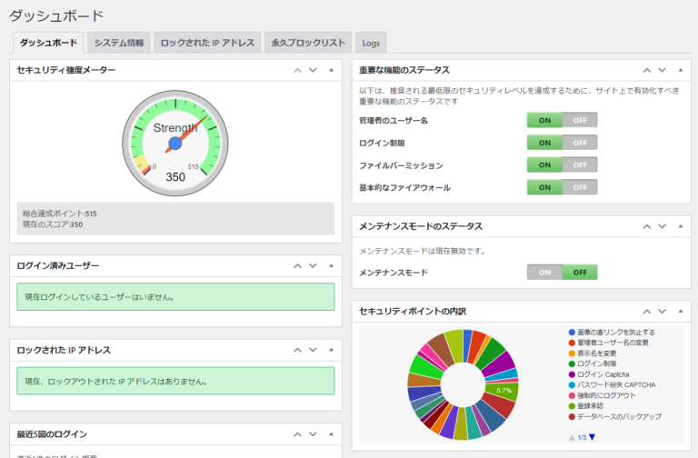
Task: Move セキュリティ強度メーター panel up
Action: (297, 70)
